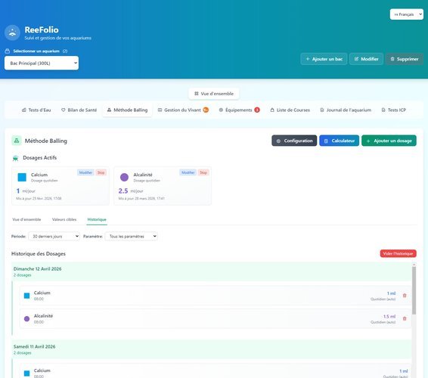Modify the Calcium active dosage
This screenshot has height=378, width=428.
pos(85,172)
